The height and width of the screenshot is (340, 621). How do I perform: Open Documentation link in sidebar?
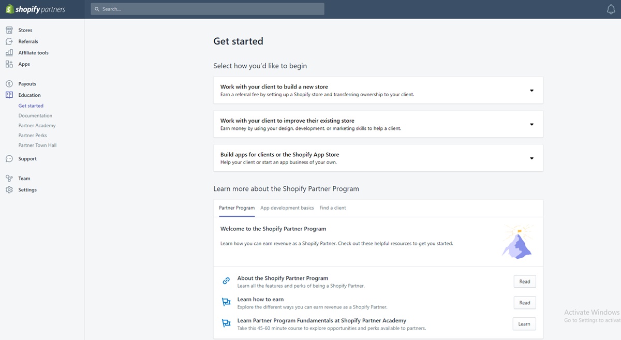35,116
